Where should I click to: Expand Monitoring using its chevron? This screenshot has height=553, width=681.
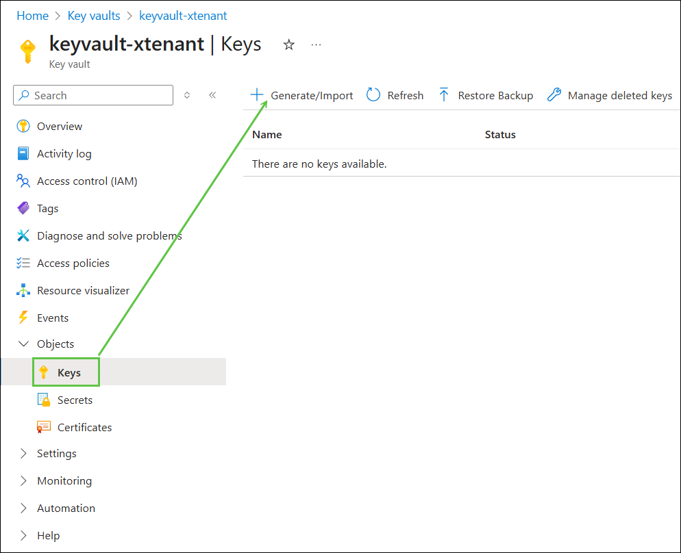click(x=23, y=480)
